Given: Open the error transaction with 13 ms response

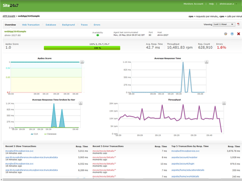Looking at the screenshot, I should pyautogui.click(x=104, y=163).
